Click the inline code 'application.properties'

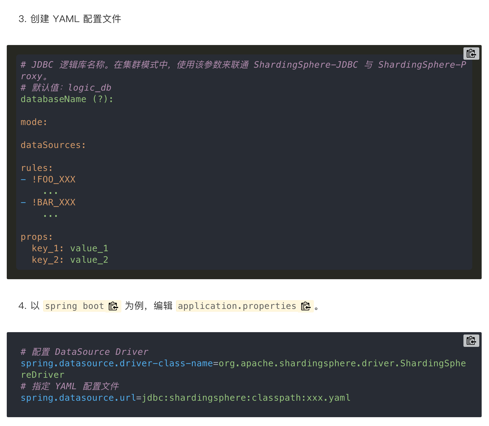point(237,306)
